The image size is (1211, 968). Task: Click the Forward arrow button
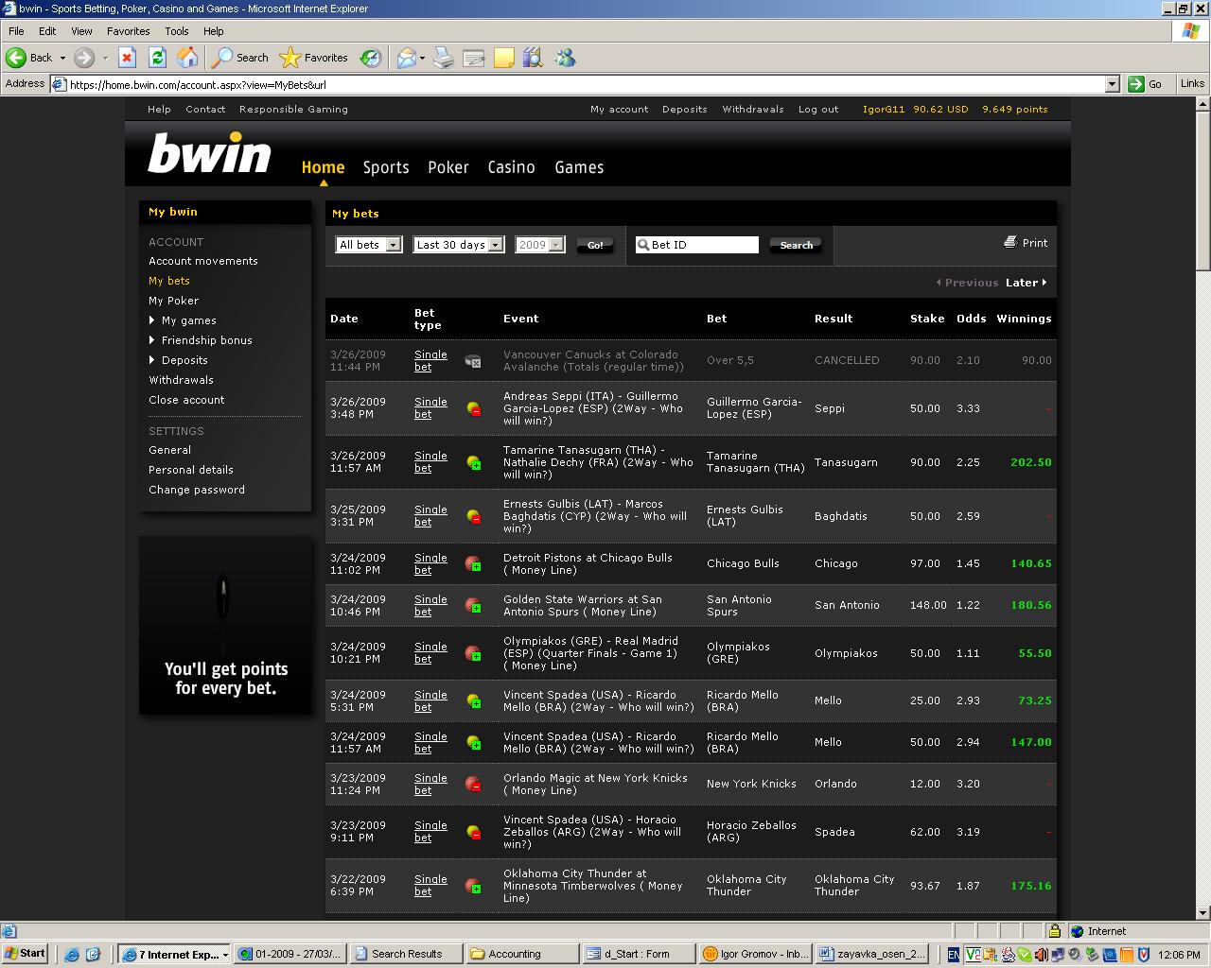click(x=84, y=58)
